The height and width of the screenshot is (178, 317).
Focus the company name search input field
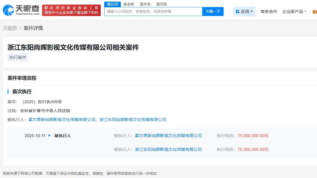pyautogui.click(x=153, y=11)
